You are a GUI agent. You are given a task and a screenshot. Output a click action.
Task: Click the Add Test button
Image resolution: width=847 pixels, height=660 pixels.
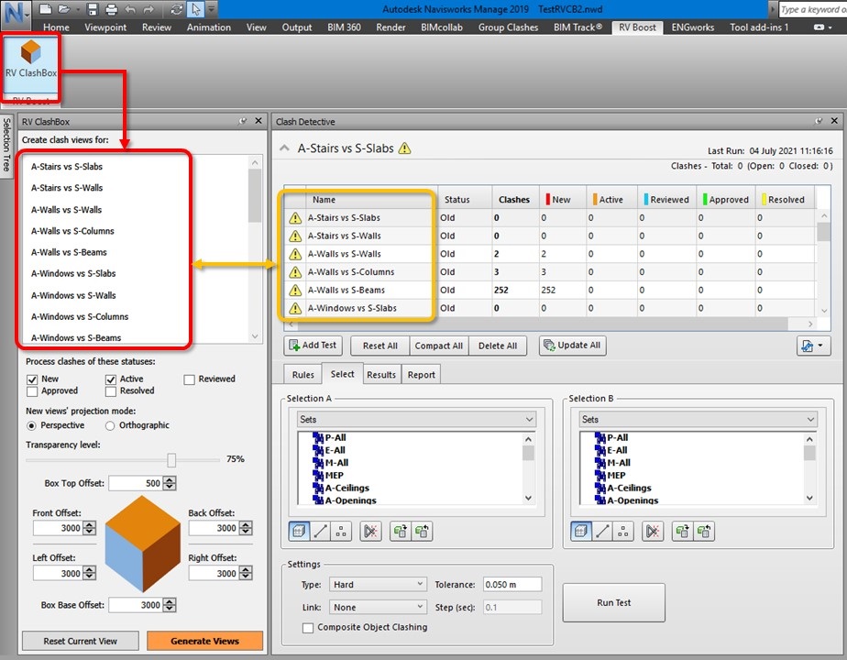313,345
